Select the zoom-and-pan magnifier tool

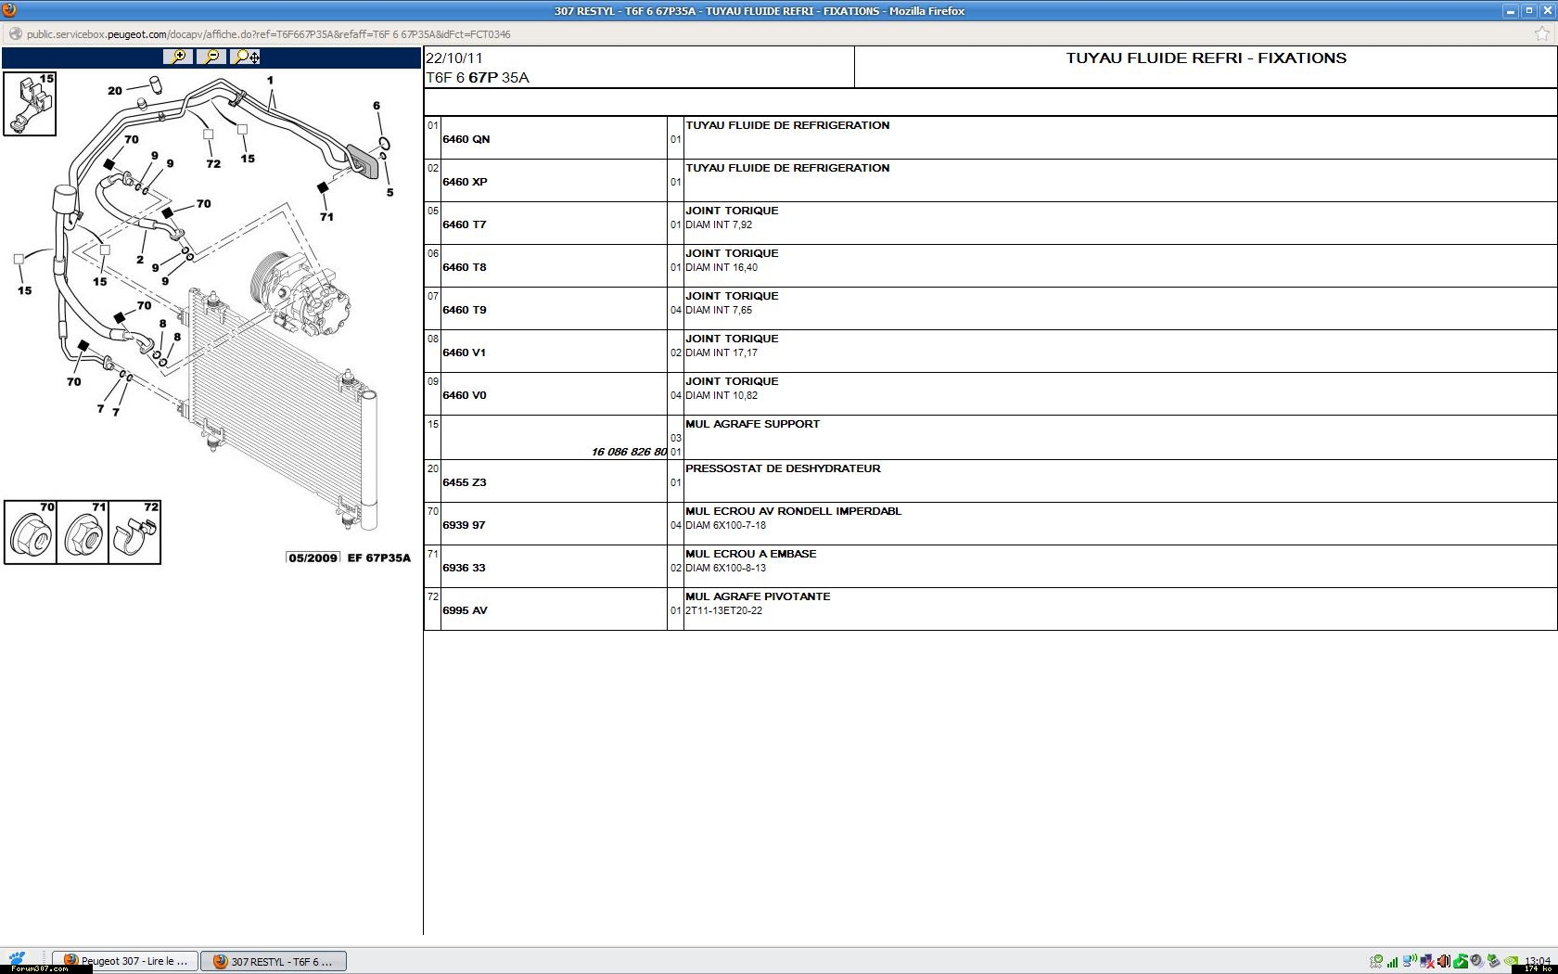(247, 57)
